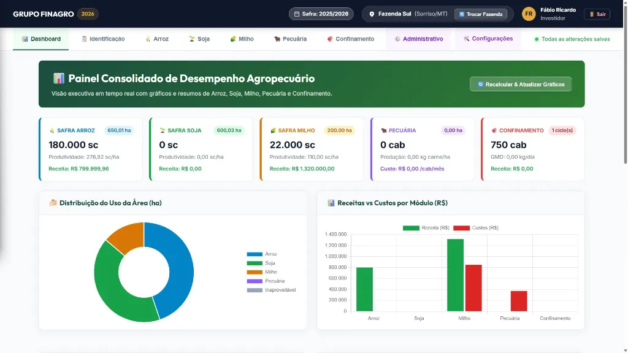This screenshot has width=628, height=353.
Task: Click the door icon in Sair button
Action: click(592, 14)
